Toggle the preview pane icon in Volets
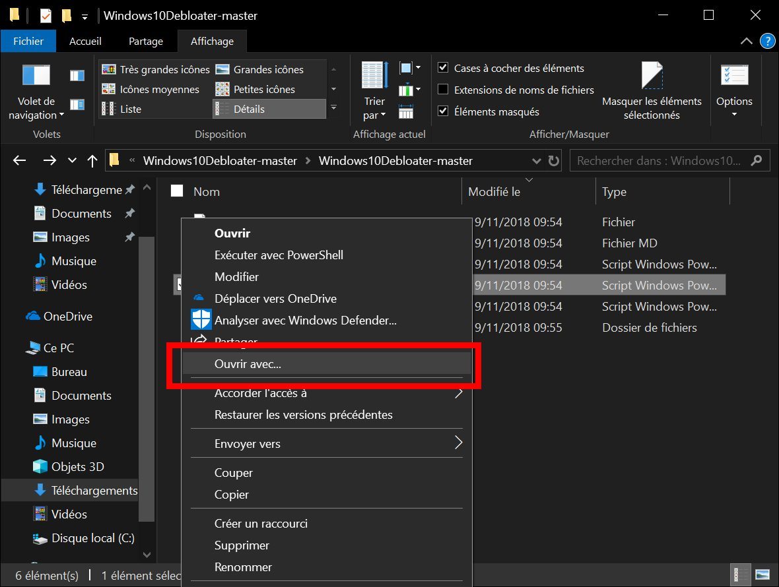779x587 pixels. (x=77, y=75)
